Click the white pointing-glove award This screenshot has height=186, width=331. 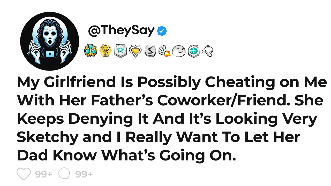click(207, 51)
